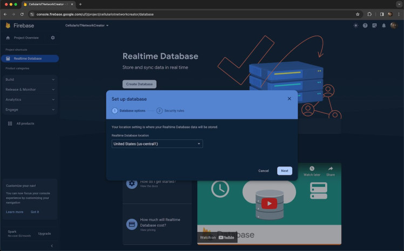The width and height of the screenshot is (404, 251).
Task: Open the help question mark icon
Action: point(365,25)
